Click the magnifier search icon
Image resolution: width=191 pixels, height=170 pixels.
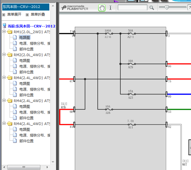tap(152, 8)
